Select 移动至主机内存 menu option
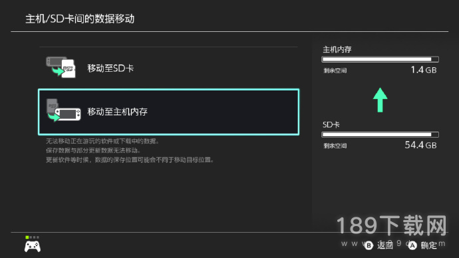Viewport: 459px width, 258px height. coord(168,112)
